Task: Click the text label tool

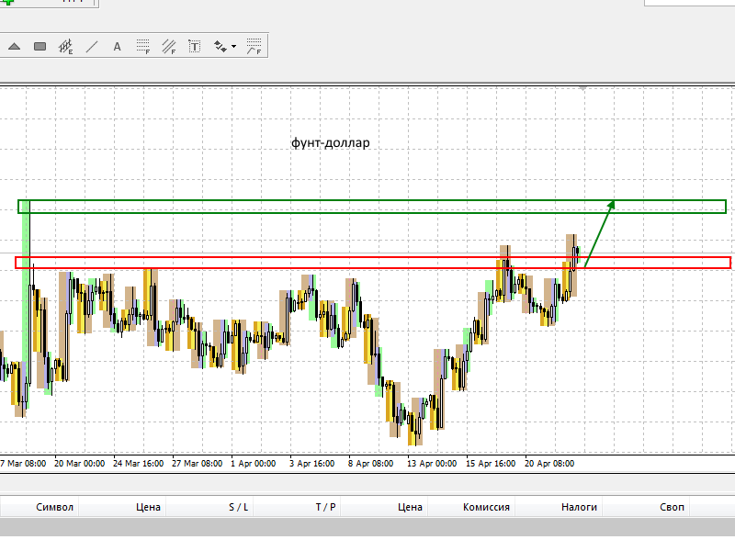Action: (195, 46)
